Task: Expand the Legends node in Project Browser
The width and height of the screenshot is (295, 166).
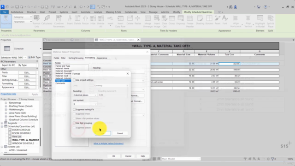Action: coord(2,123)
